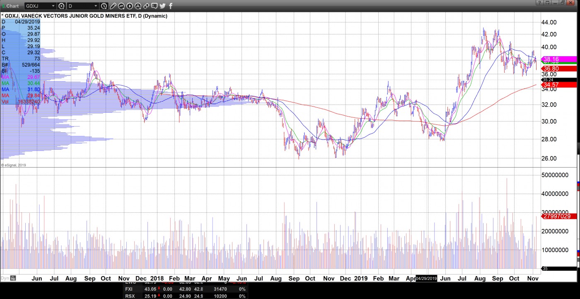
Task: Click the red 27997029 volume label
Action: point(559,216)
